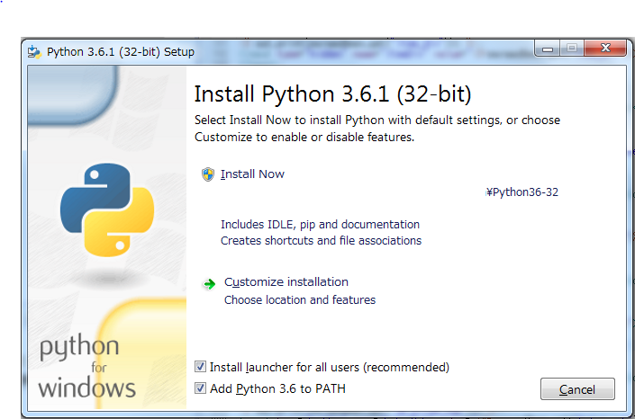Open Customize installation

tap(286, 282)
